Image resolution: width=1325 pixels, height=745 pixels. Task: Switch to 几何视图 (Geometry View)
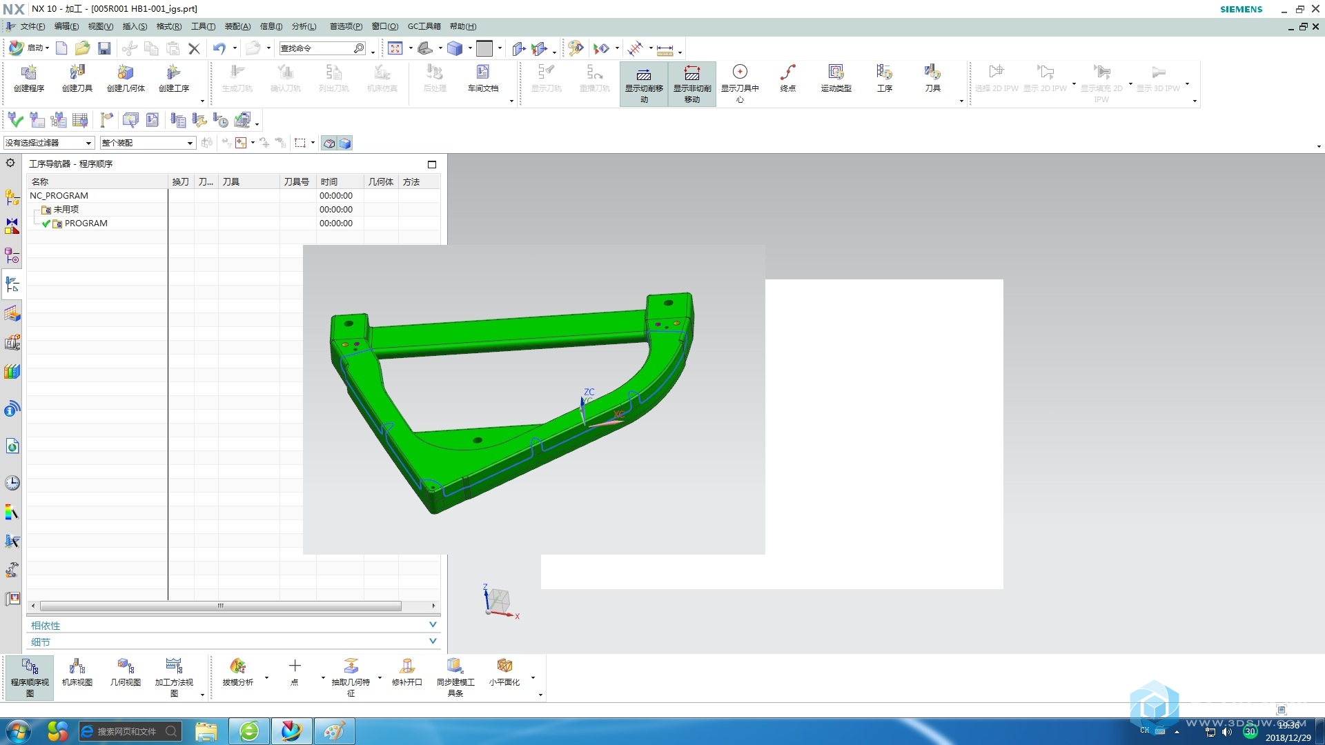pyautogui.click(x=126, y=672)
